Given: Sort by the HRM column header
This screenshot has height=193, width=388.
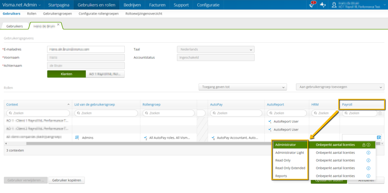Looking at the screenshot, I should (x=315, y=104).
